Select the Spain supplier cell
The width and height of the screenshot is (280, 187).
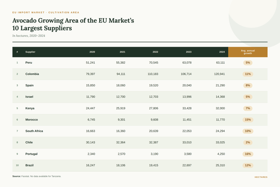click(x=29, y=85)
